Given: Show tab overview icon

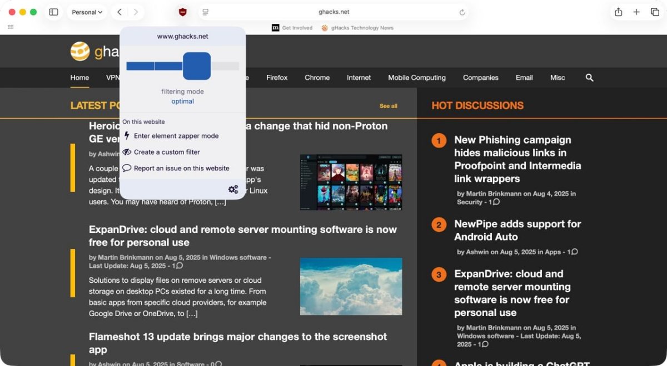Looking at the screenshot, I should pyautogui.click(x=655, y=12).
